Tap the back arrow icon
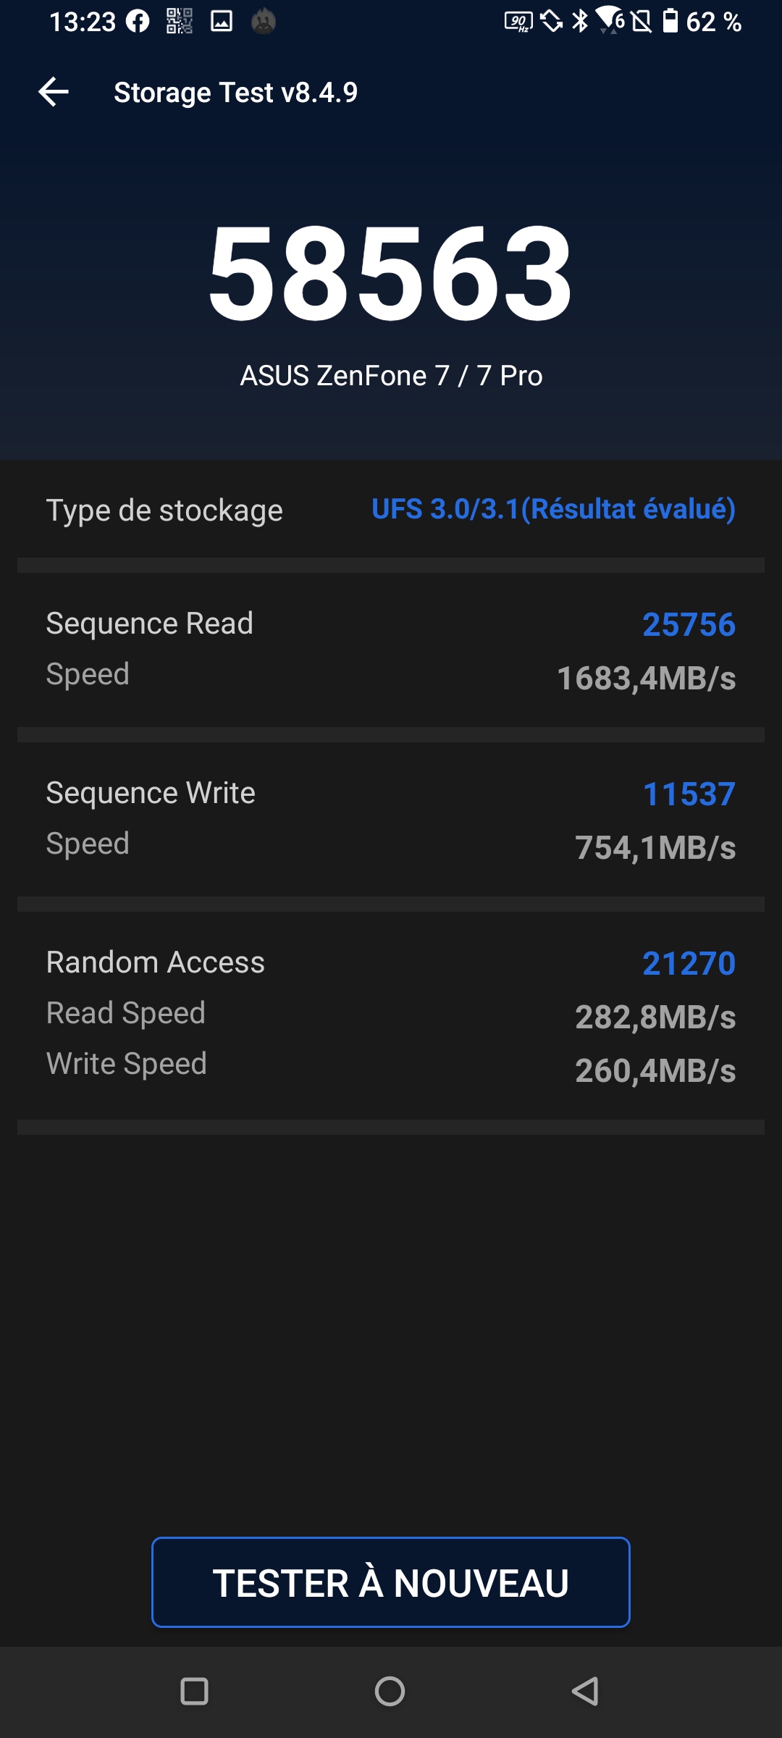Viewport: 782px width, 1738px height. 54,92
